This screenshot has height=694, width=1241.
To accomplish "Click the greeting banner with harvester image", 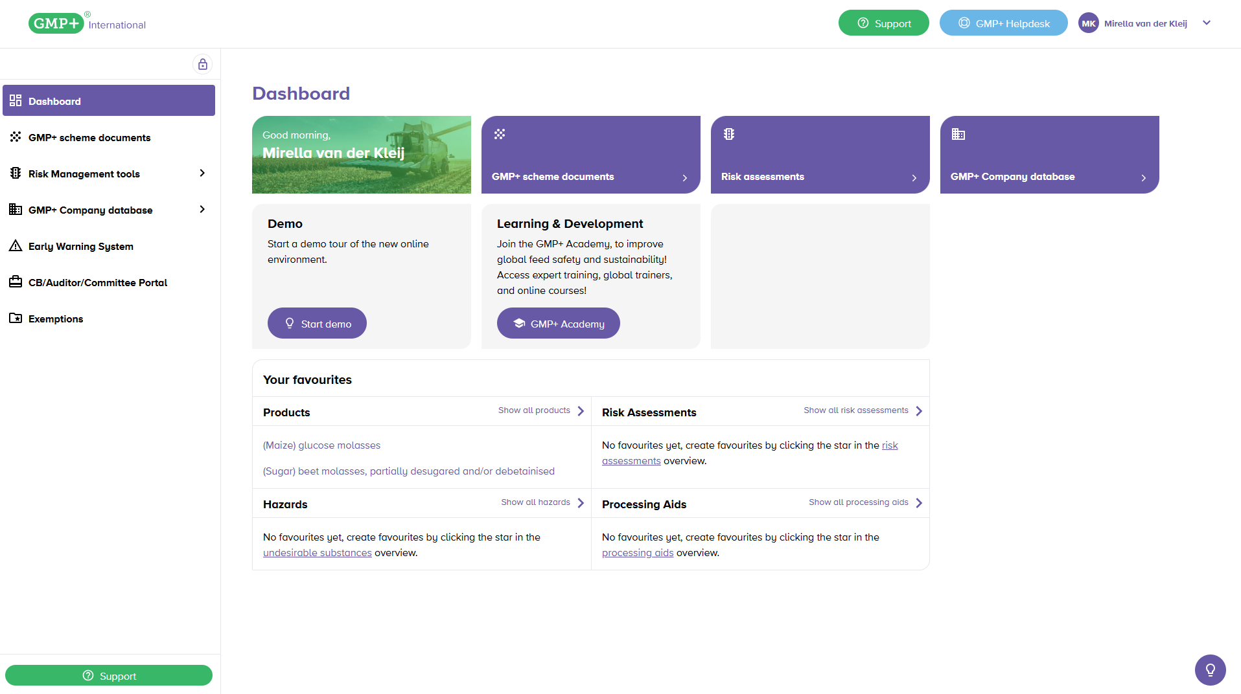I will coord(362,155).
